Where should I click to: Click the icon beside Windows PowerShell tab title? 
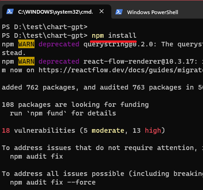[x=119, y=12]
